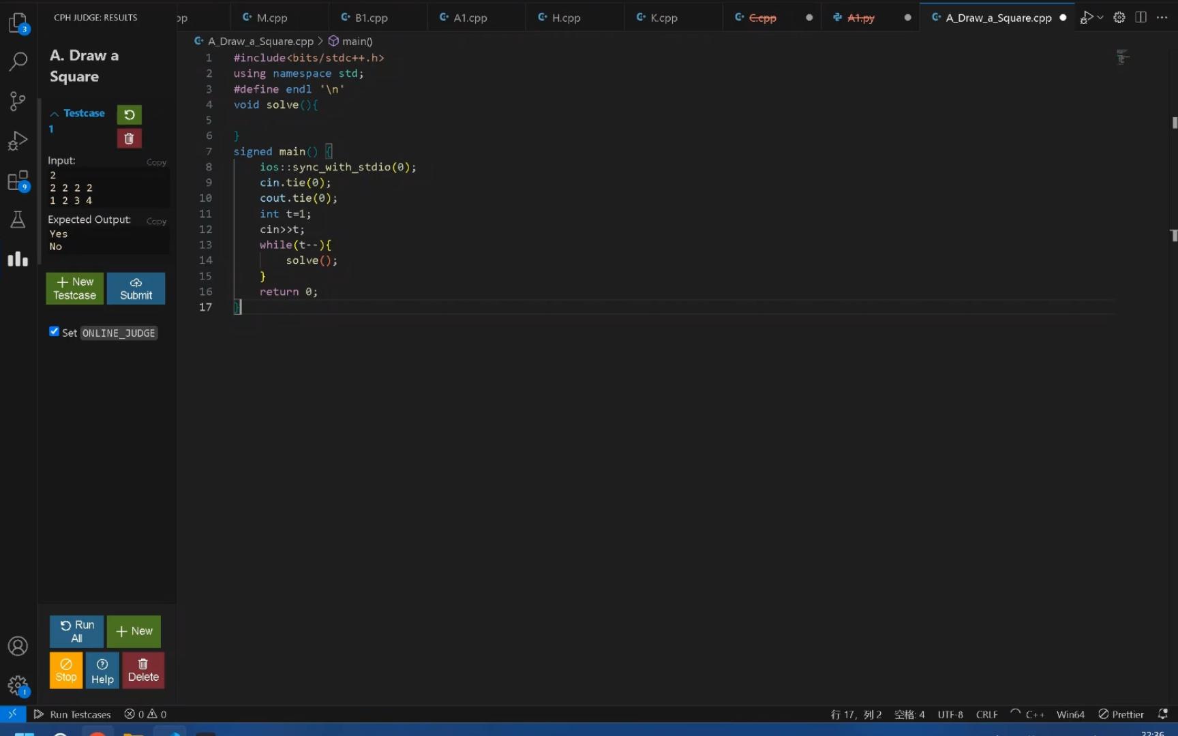Click the gear icon in editor title bar
The image size is (1178, 736).
click(x=1119, y=18)
